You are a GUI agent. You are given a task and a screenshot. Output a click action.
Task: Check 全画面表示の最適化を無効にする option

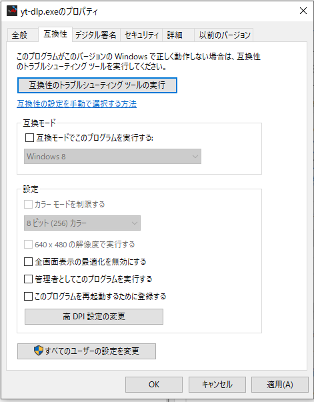[x=28, y=262]
